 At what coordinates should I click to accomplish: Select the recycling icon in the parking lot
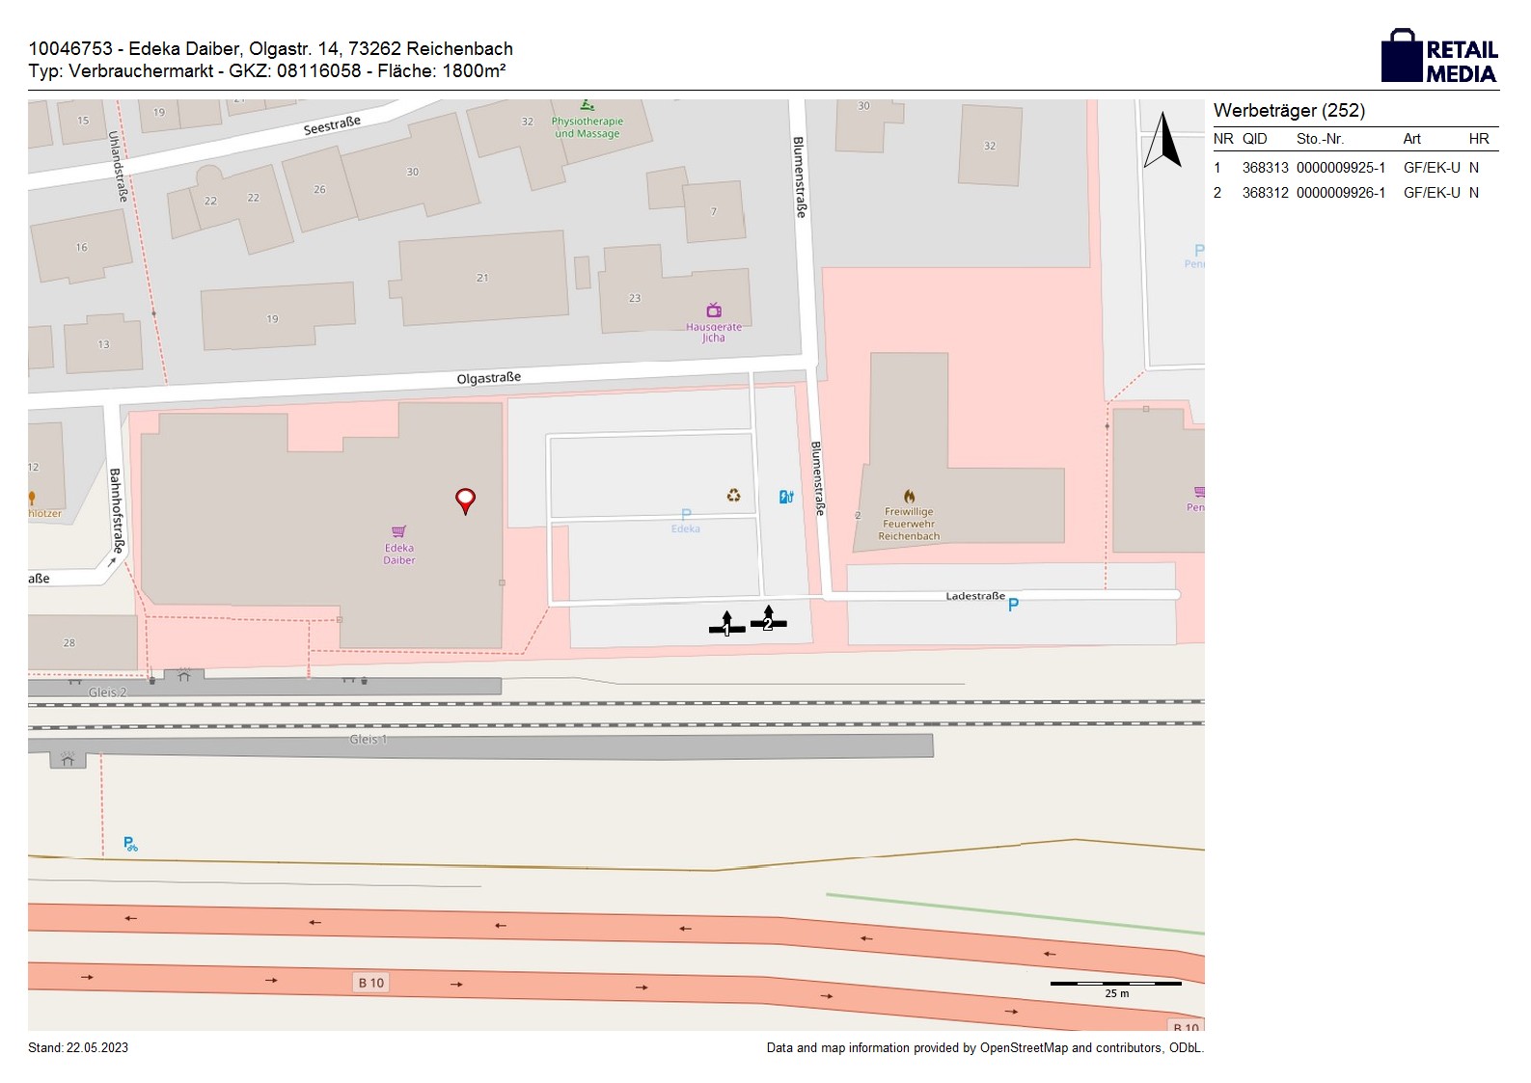pyautogui.click(x=733, y=496)
